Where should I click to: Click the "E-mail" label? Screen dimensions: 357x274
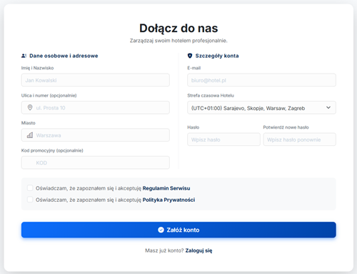click(x=193, y=68)
